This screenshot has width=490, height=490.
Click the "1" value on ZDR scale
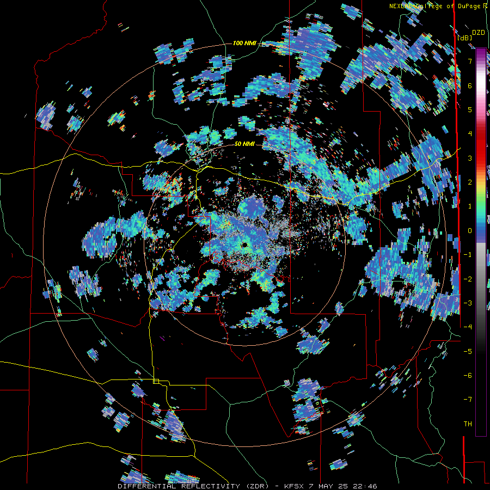click(470, 206)
